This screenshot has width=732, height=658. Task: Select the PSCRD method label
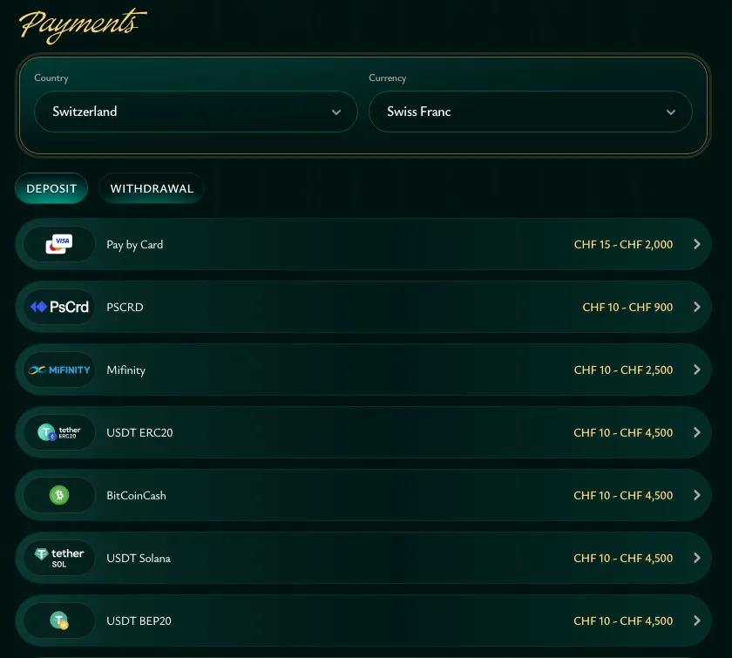pos(125,308)
